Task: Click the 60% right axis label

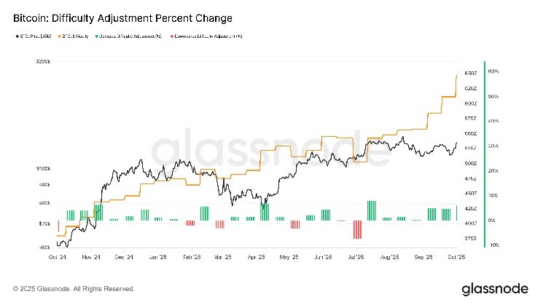Action: click(493, 71)
